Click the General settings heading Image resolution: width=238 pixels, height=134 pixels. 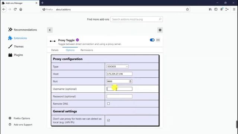65,111
